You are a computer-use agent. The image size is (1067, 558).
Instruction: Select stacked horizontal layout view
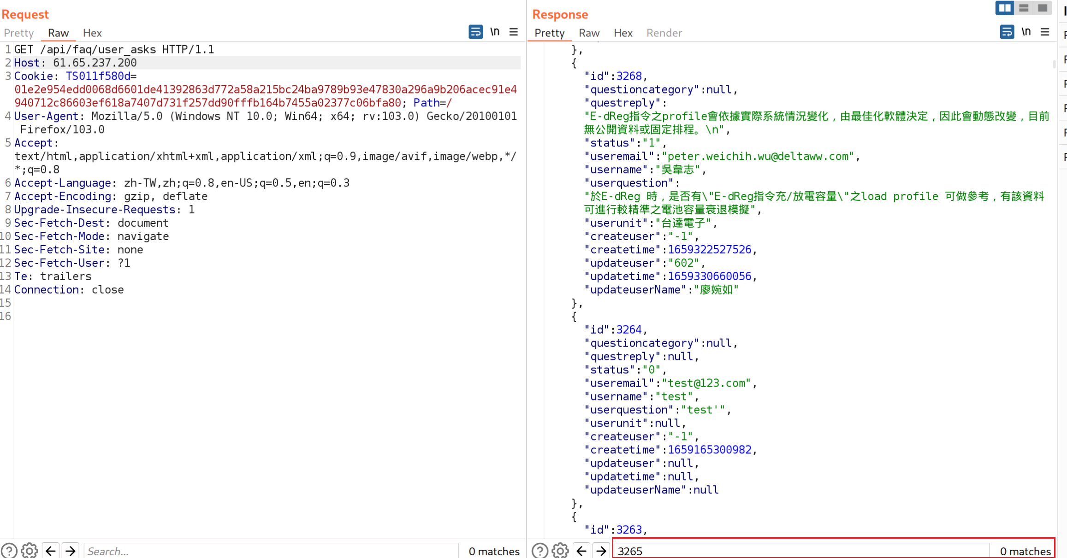click(1024, 8)
